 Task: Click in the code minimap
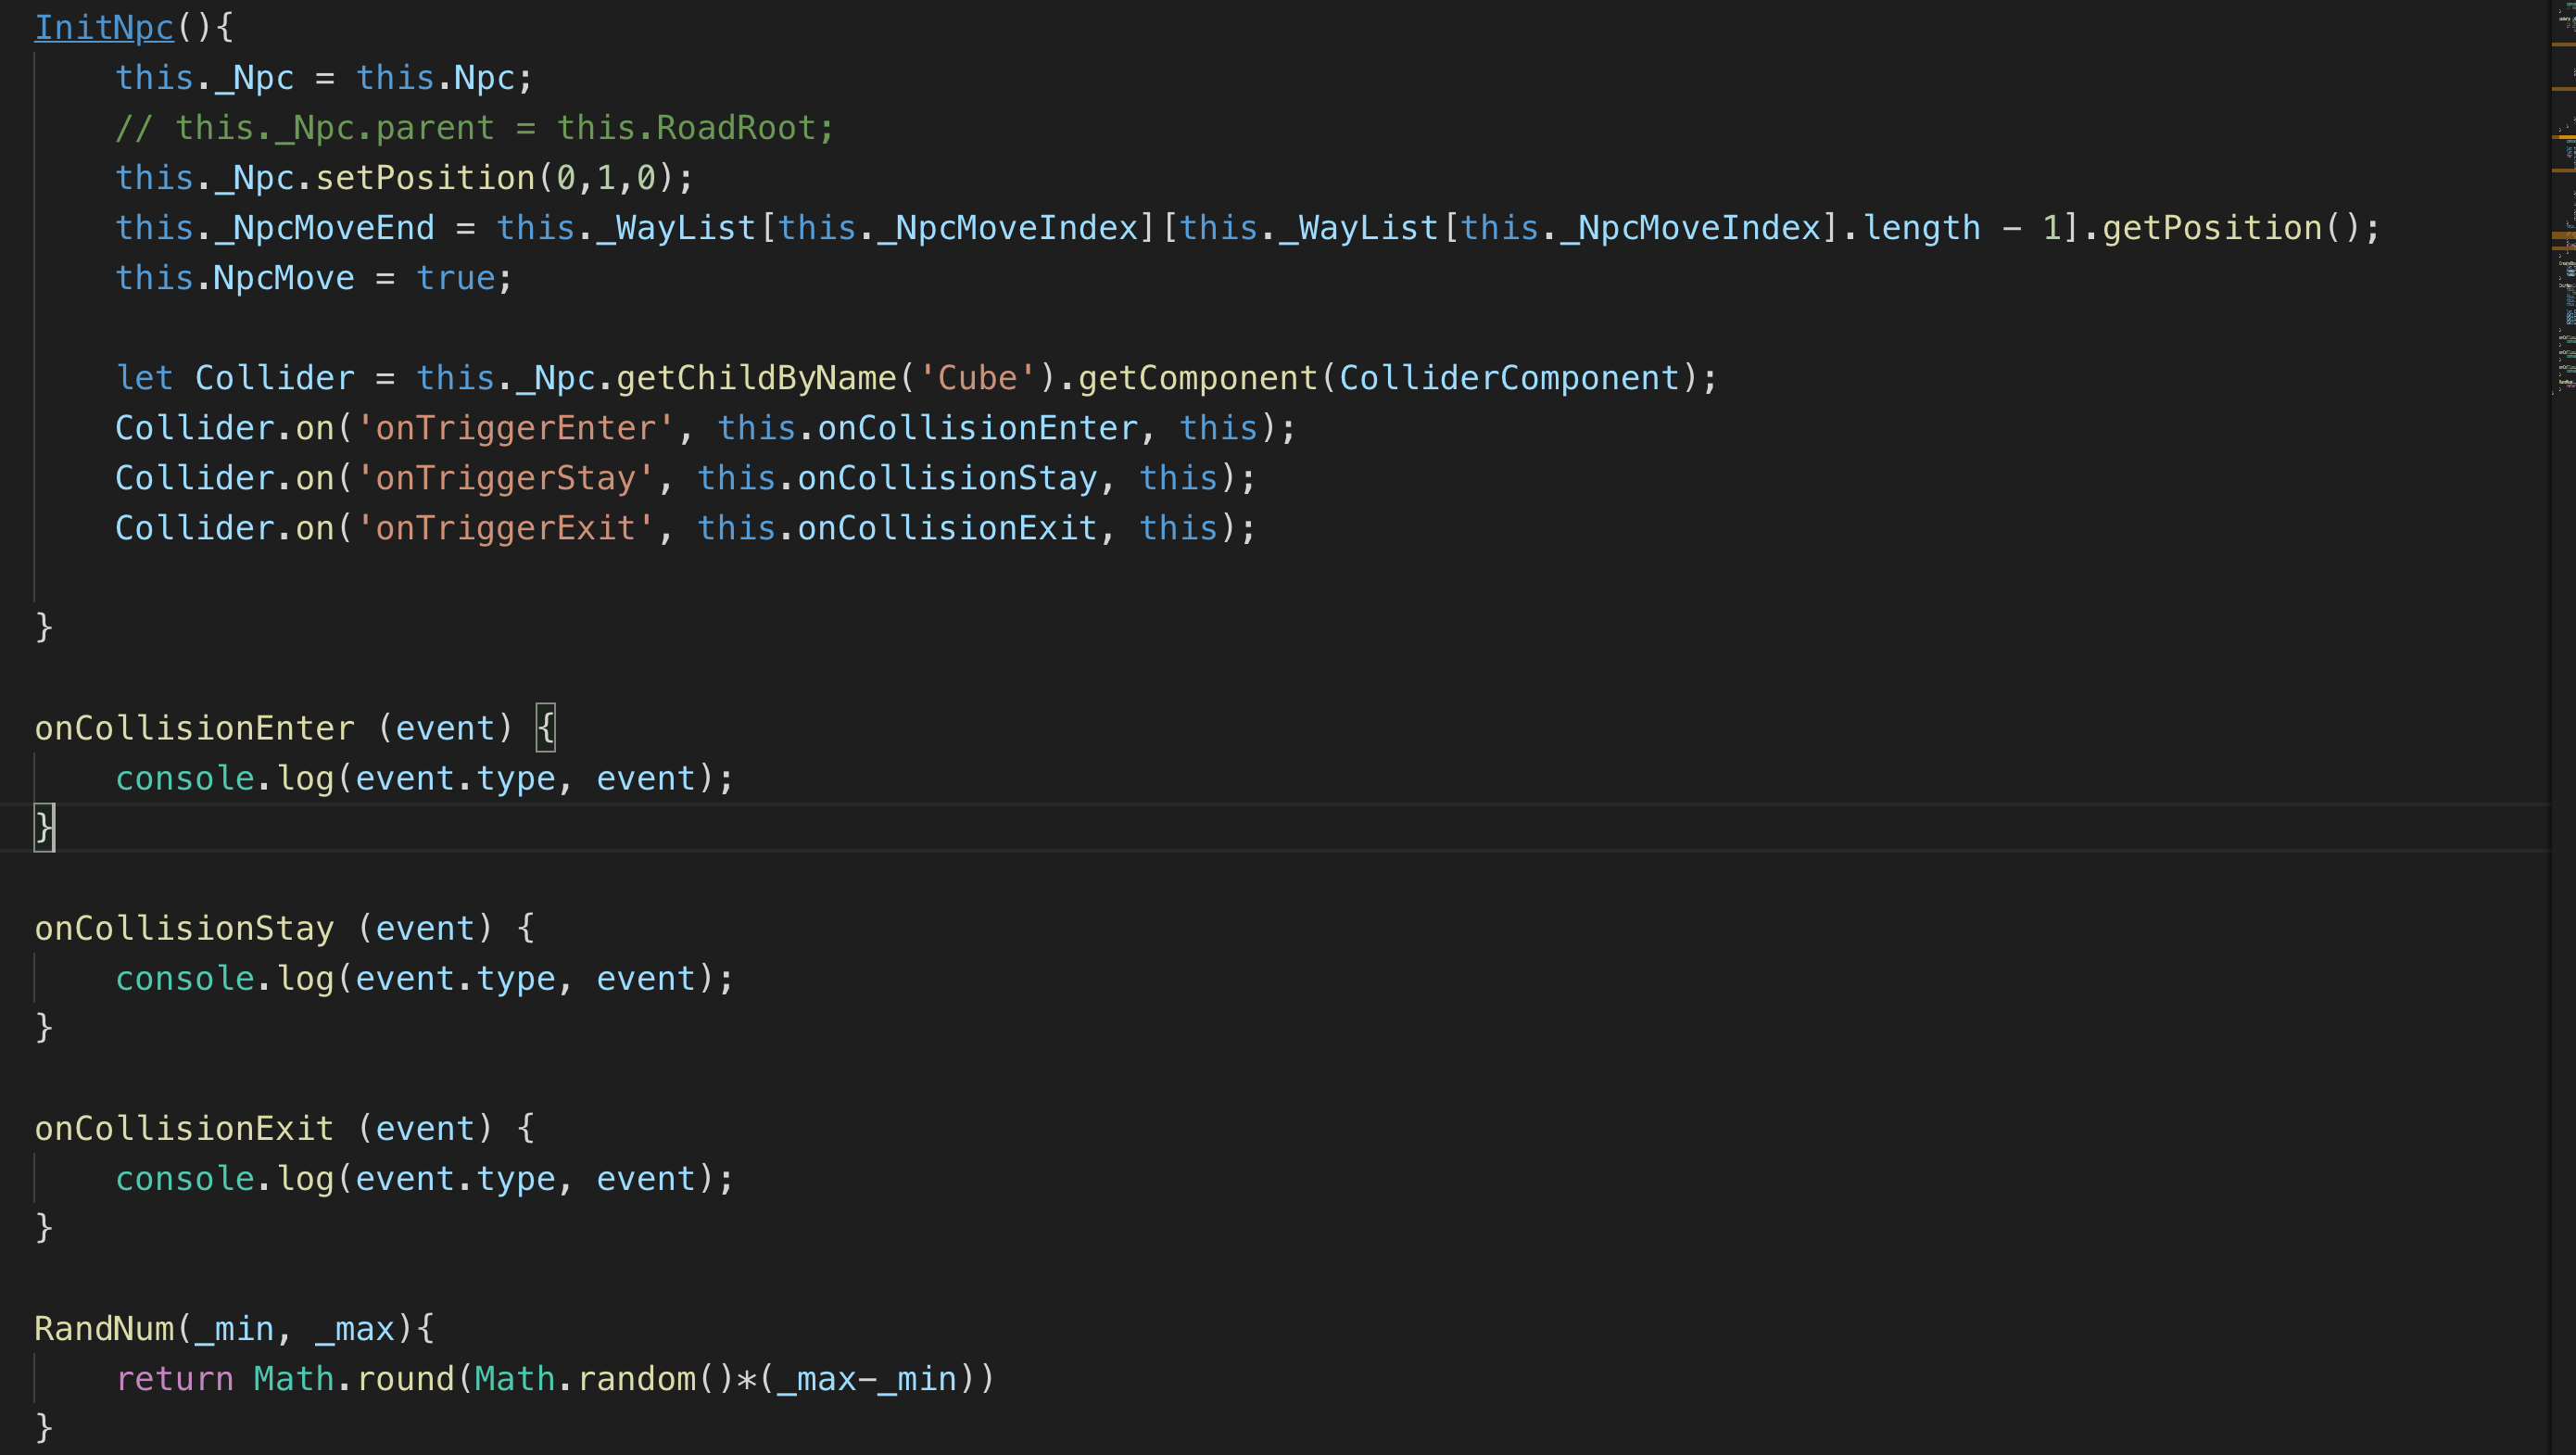click(x=2564, y=300)
